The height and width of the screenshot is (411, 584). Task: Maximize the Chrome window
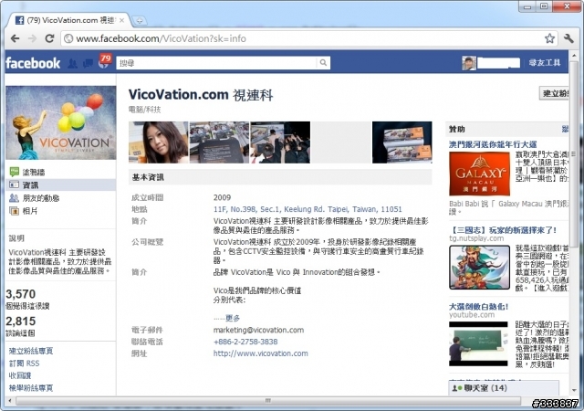pos(544,6)
